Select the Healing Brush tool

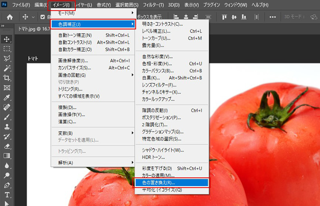point(7,107)
